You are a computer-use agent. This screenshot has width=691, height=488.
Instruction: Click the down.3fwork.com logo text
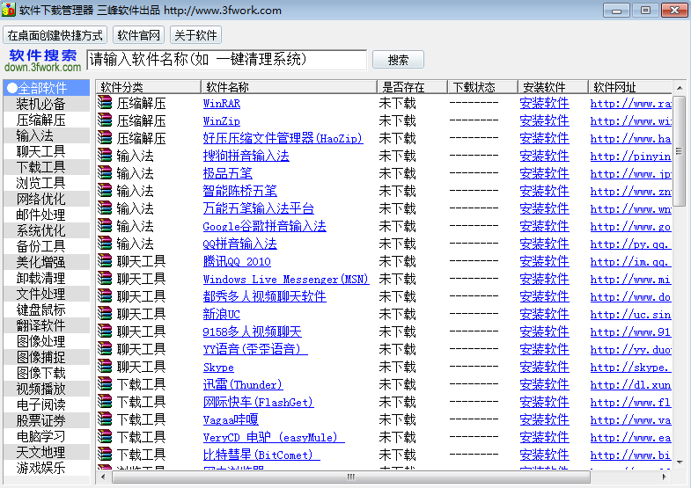click(x=43, y=68)
